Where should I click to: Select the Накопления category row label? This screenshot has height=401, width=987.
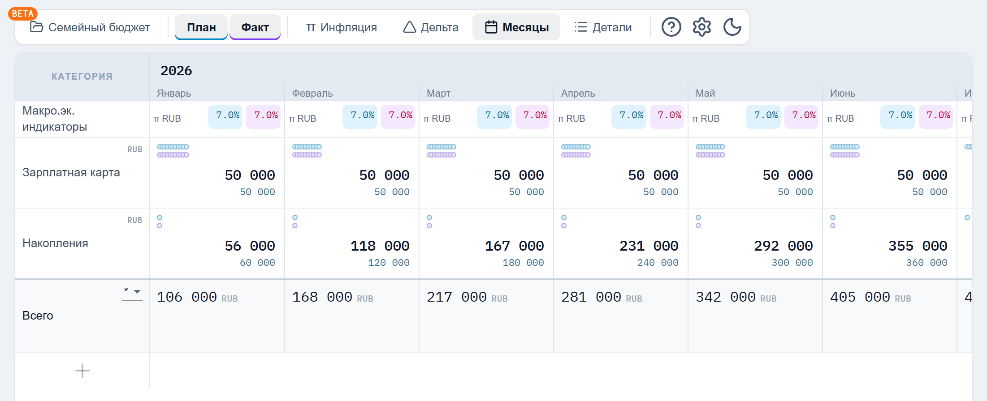pyautogui.click(x=55, y=243)
